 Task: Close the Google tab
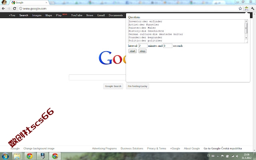[x=46, y=3]
